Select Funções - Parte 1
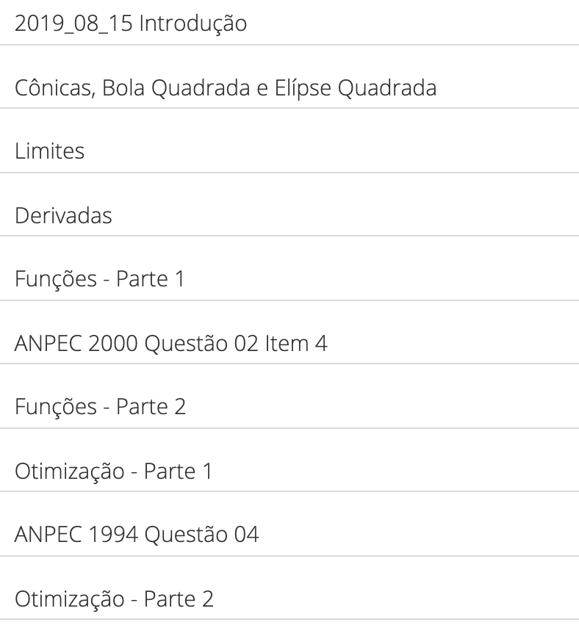Screen dimensions: 579x636 pos(289,278)
